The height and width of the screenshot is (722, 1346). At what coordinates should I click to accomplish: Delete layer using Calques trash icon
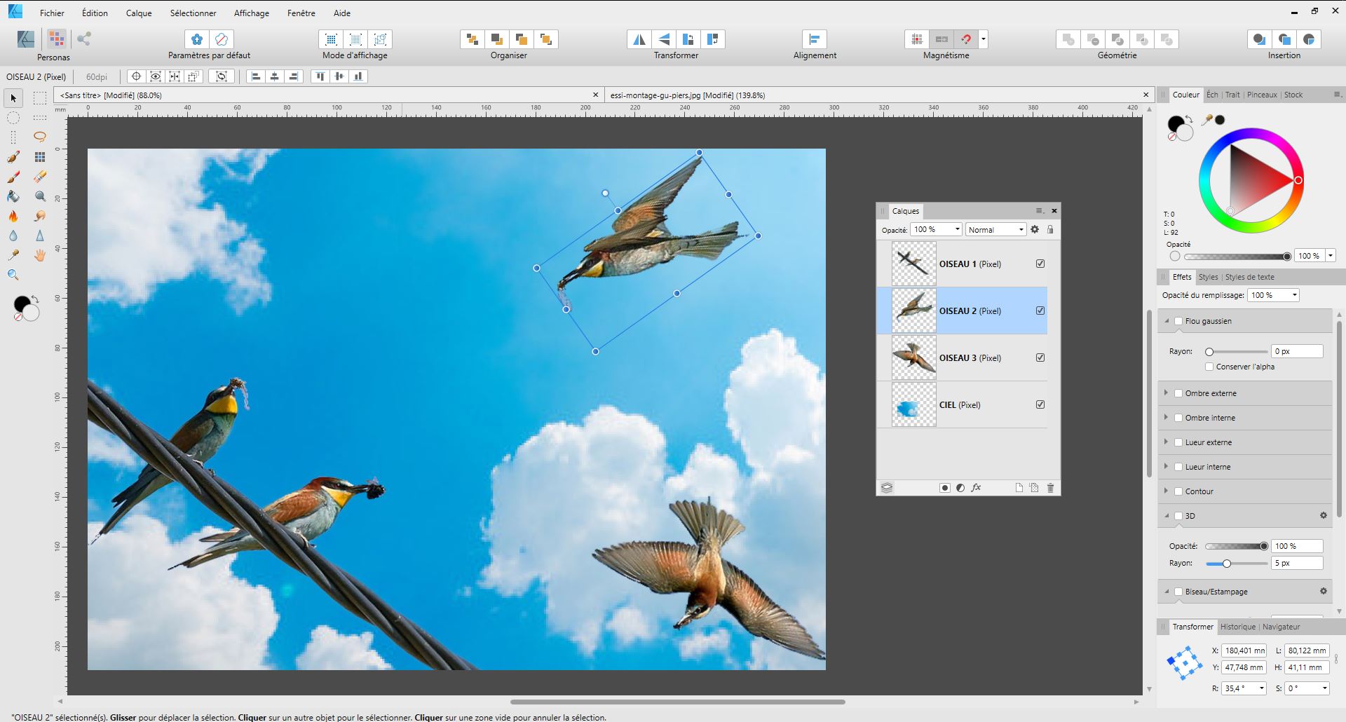tap(1050, 488)
